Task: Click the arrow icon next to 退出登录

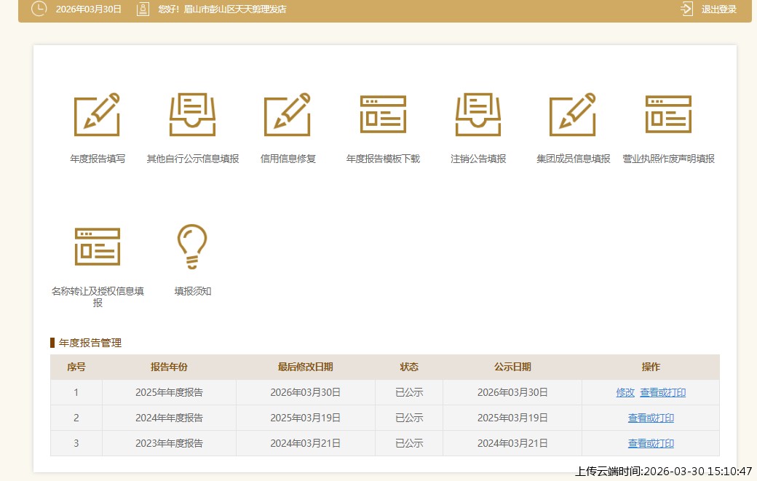Action: pyautogui.click(x=685, y=9)
